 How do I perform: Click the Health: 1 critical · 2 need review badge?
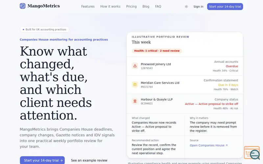(157, 51)
